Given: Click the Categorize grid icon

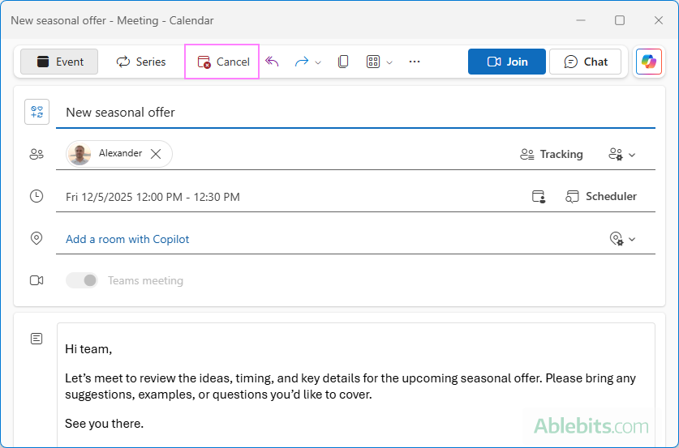Looking at the screenshot, I should click(x=373, y=62).
